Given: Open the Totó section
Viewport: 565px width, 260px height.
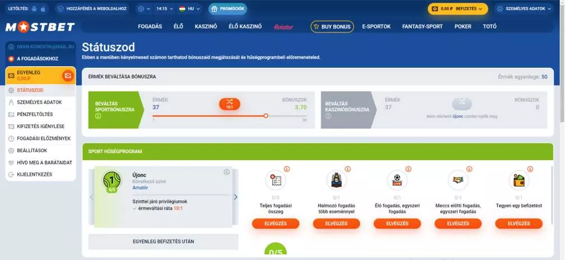Looking at the screenshot, I should [x=489, y=26].
